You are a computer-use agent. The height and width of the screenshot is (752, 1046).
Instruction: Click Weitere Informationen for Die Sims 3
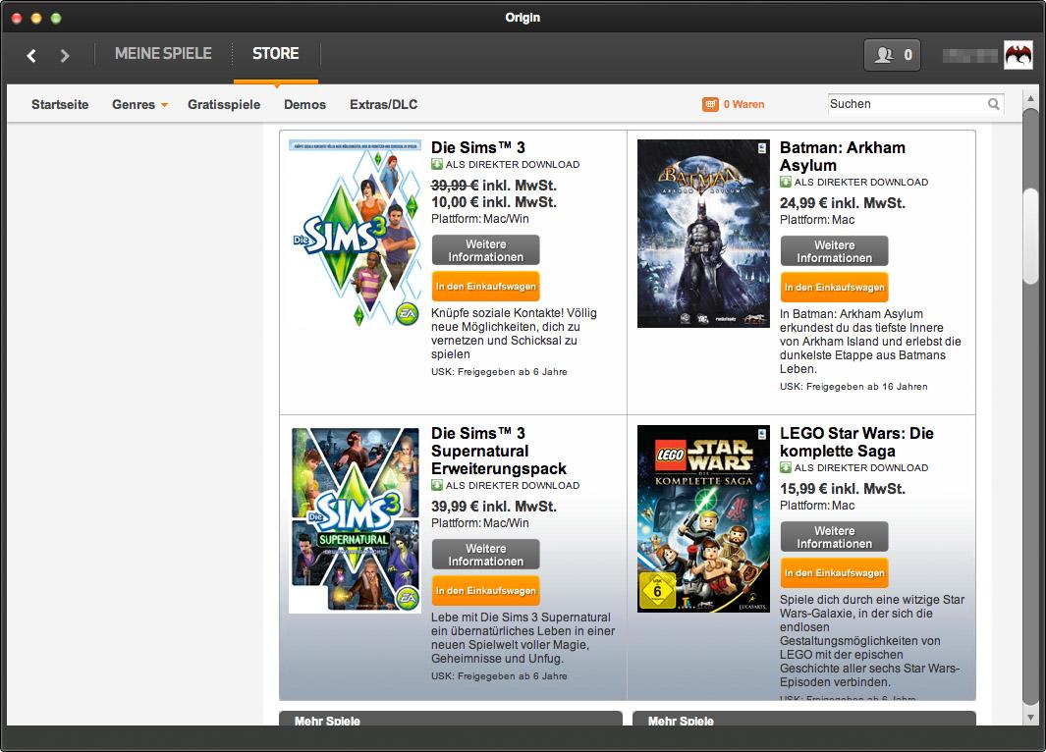(x=485, y=250)
